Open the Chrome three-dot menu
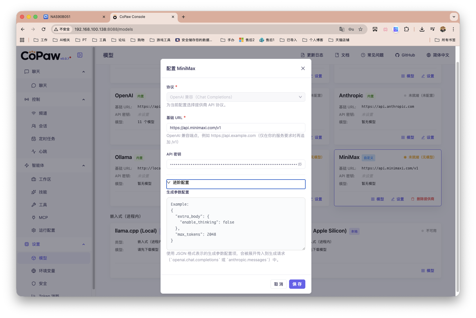 click(x=453, y=29)
